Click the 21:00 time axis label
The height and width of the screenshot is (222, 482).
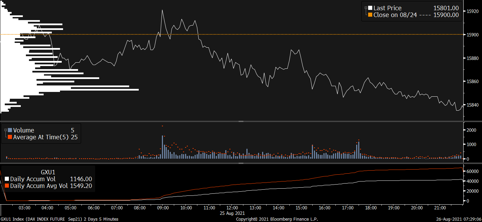pos(440,208)
